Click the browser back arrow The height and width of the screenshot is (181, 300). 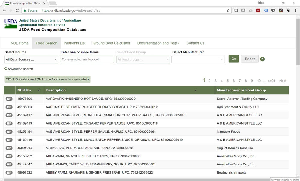[x=4, y=10]
